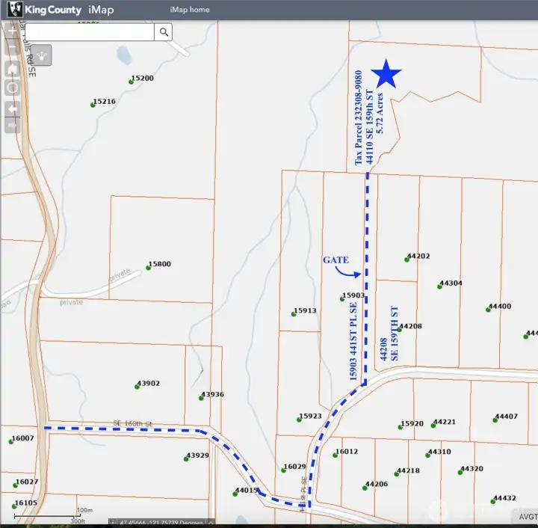Click the search magnifying glass icon

point(163,31)
